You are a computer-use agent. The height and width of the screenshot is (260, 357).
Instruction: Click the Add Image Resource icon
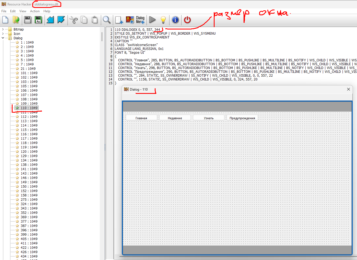pyautogui.click(x=130, y=20)
